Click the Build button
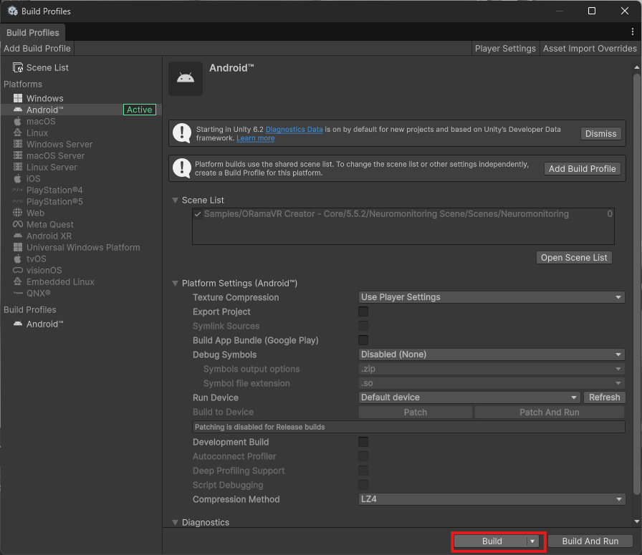The image size is (642, 555). point(492,541)
